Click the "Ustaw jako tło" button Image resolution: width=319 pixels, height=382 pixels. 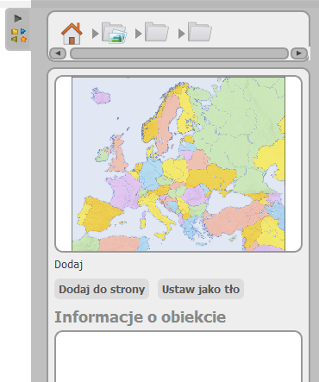tap(201, 289)
